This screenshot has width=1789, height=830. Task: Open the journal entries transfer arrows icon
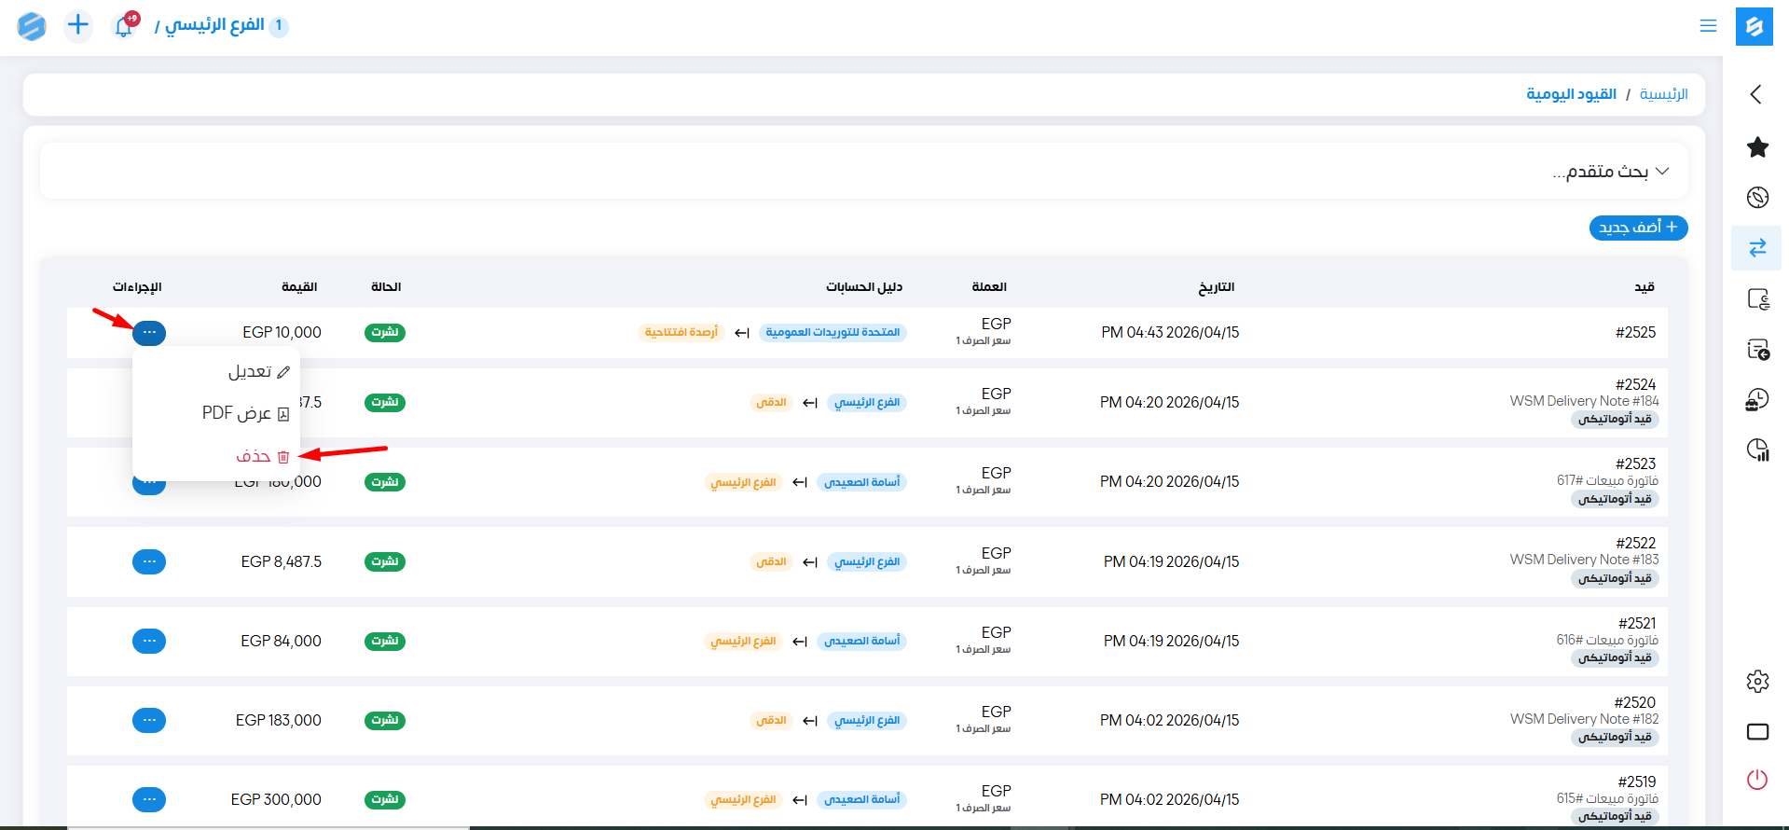1757,248
